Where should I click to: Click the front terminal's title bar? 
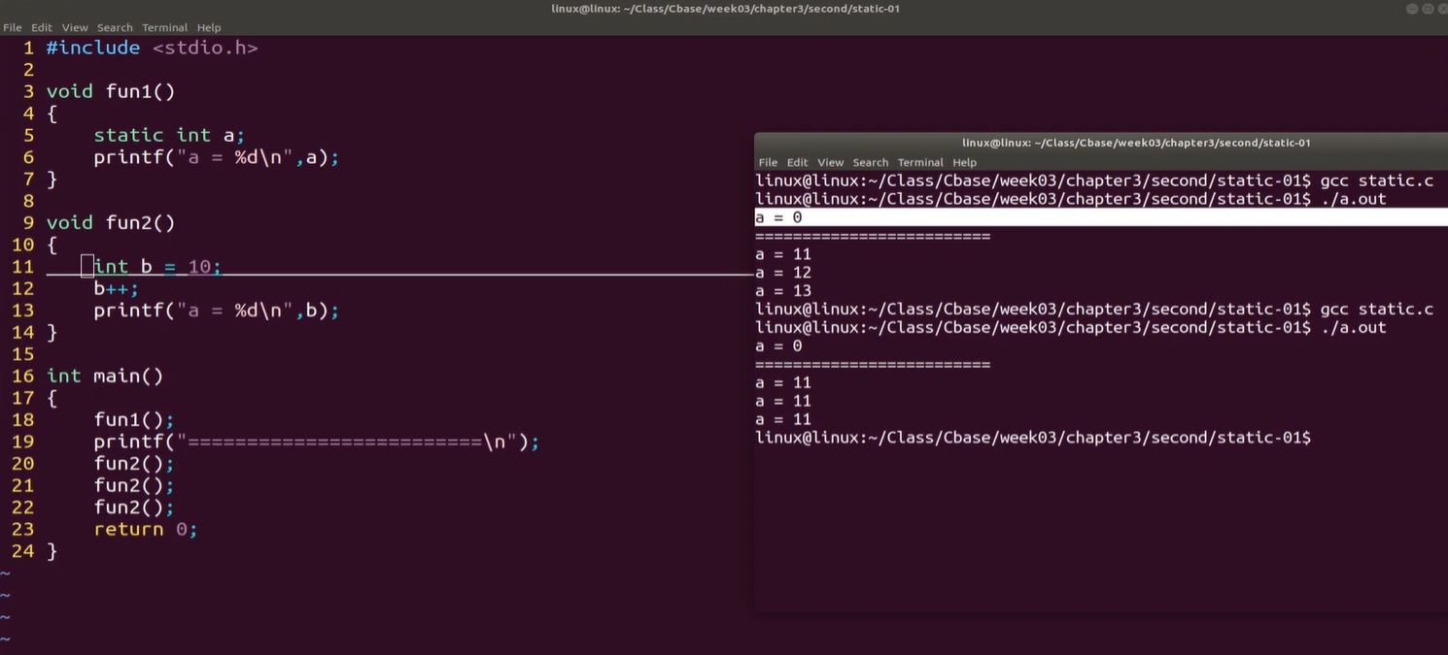point(1101,143)
